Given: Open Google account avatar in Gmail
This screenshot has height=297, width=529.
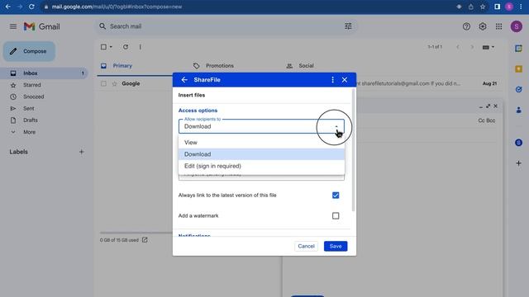Looking at the screenshot, I should coord(516,26).
